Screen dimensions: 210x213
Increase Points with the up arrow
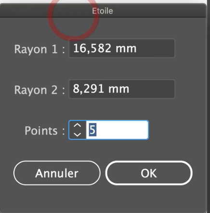point(77,125)
